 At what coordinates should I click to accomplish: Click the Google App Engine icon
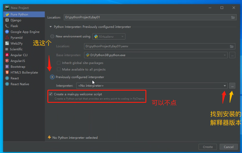pyautogui.click(x=7, y=32)
